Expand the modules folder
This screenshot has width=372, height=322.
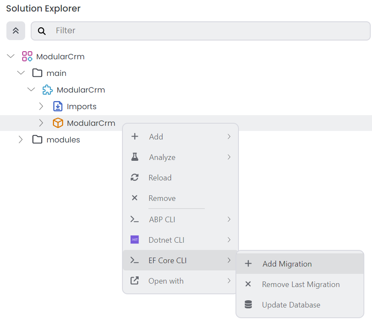click(20, 139)
